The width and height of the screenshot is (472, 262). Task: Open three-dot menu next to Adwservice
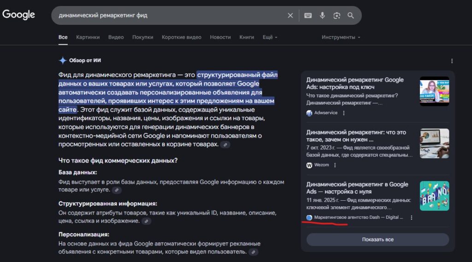(x=344, y=113)
